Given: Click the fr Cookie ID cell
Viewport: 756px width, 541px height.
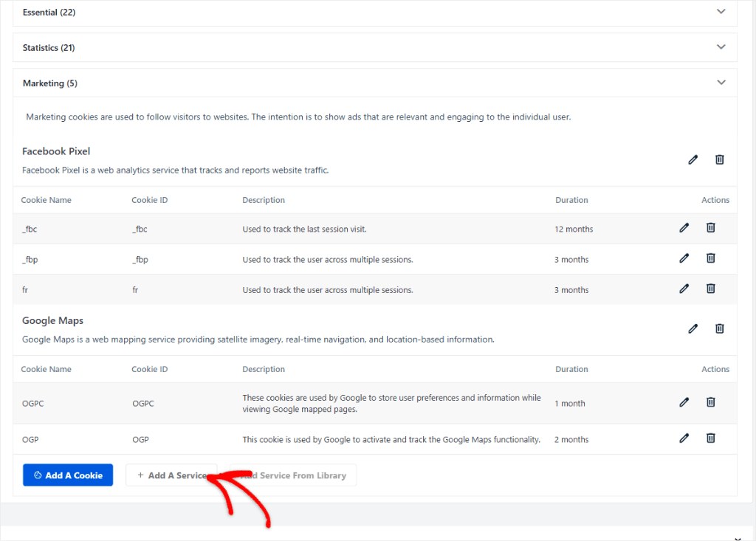Looking at the screenshot, I should [x=136, y=290].
